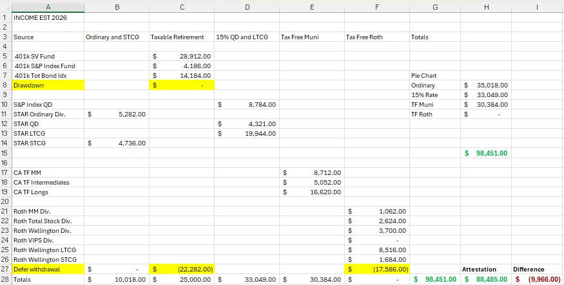Viewport: 564px width, 285px height.
Task: Select the 5,052.00 value cell
Action: pyautogui.click(x=312, y=182)
